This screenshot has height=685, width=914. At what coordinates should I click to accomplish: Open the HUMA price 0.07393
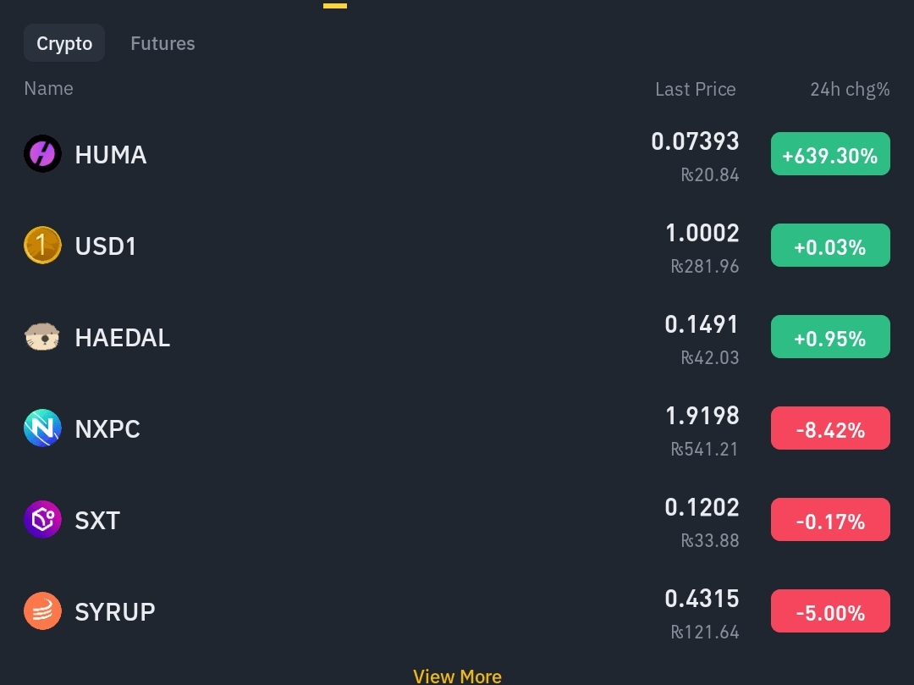point(695,141)
